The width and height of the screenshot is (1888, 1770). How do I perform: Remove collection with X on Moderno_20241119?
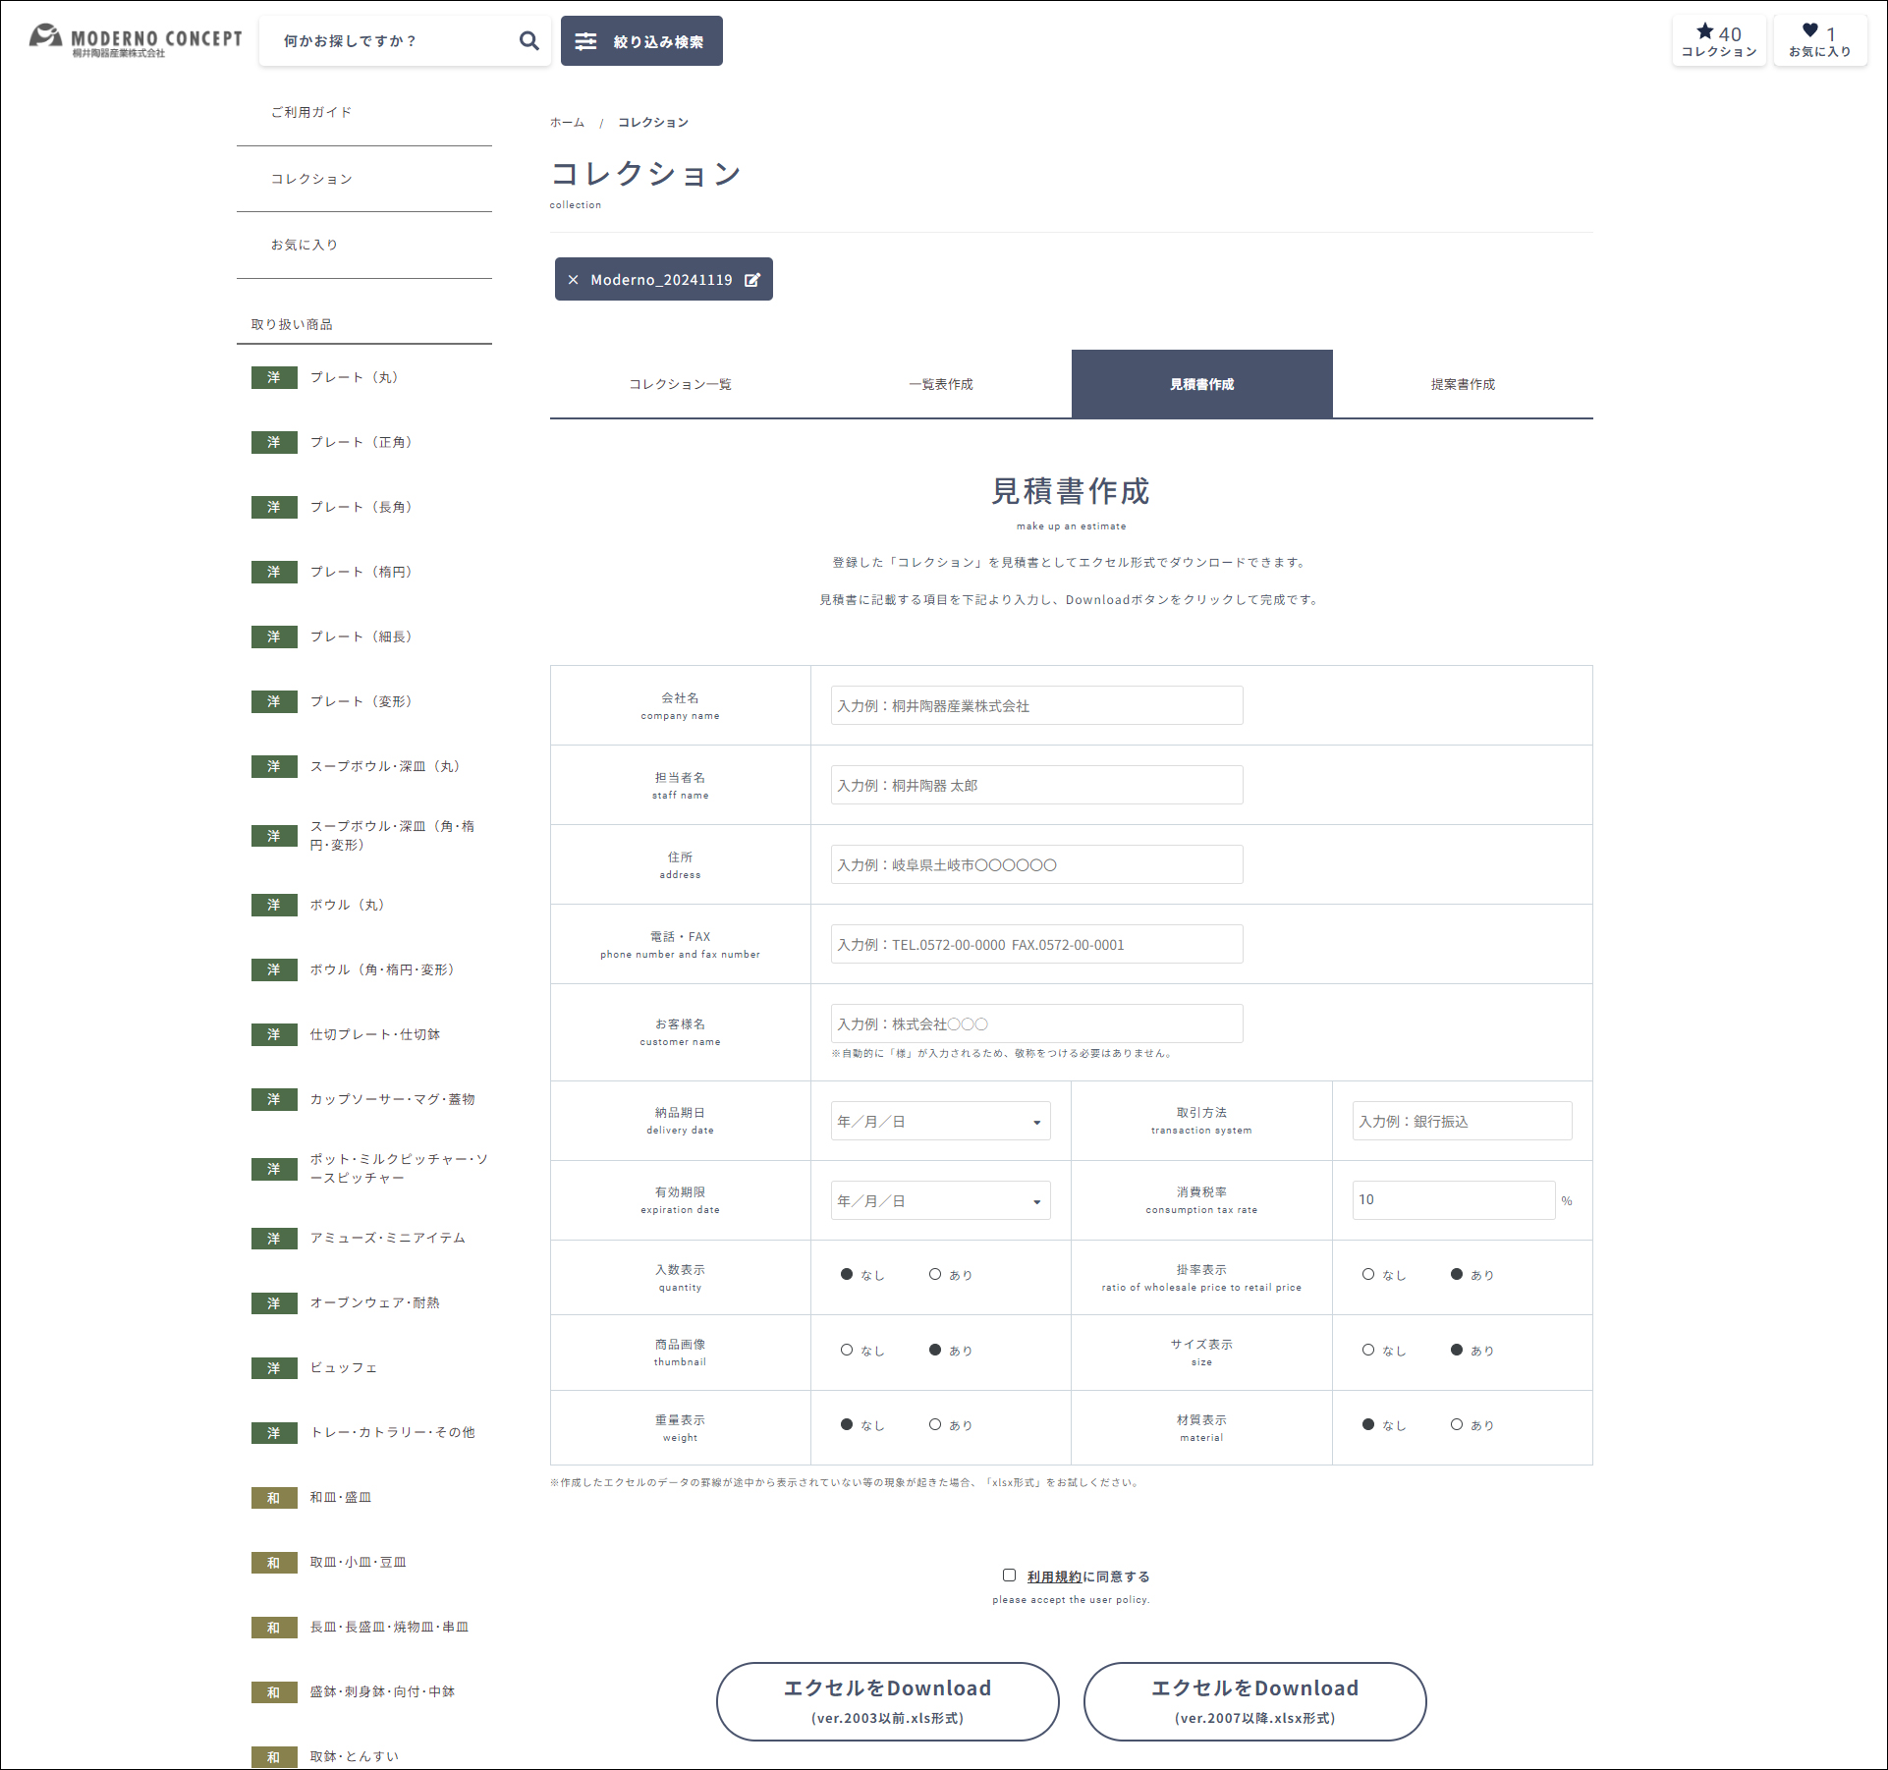(x=573, y=280)
